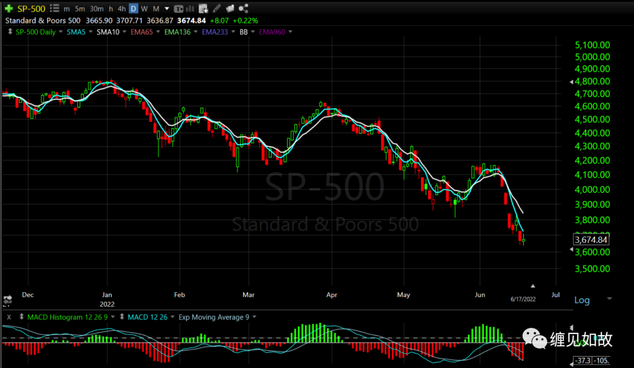Viewport: 634px width, 368px height.
Task: Click the small up triangle above 6/17/2022
Action: 533,286
